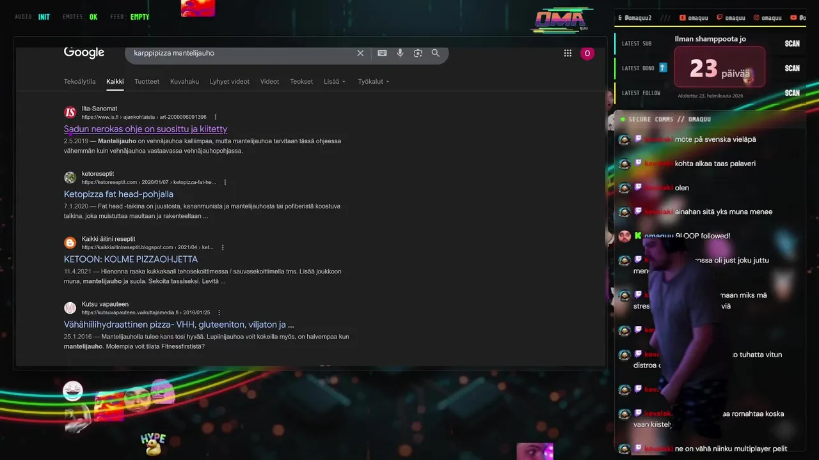
Task: Open Google Lens image search
Action: pos(418,53)
